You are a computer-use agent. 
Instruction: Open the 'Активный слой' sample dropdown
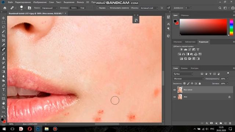click(149, 8)
